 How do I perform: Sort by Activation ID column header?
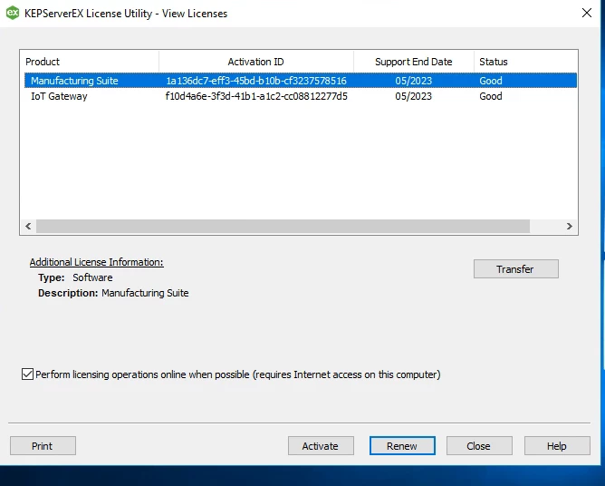point(255,62)
